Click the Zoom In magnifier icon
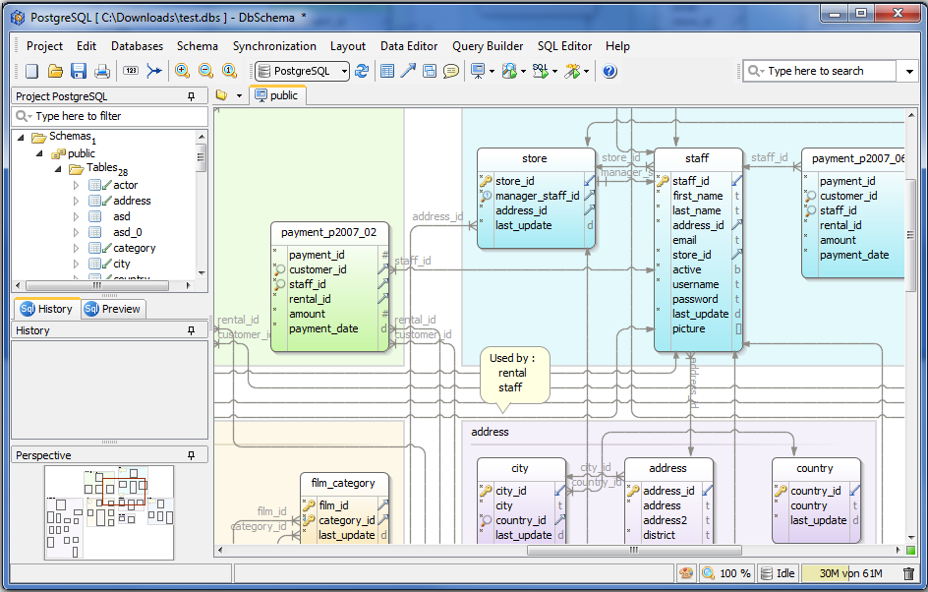 point(182,71)
